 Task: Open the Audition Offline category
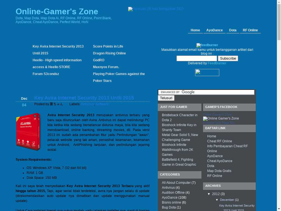coord(173,193)
